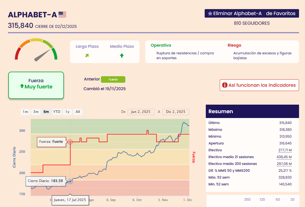Image resolution: width=305 pixels, height=207 pixels.
Task: Click the red info icon in indicators button
Action: click(225, 85)
